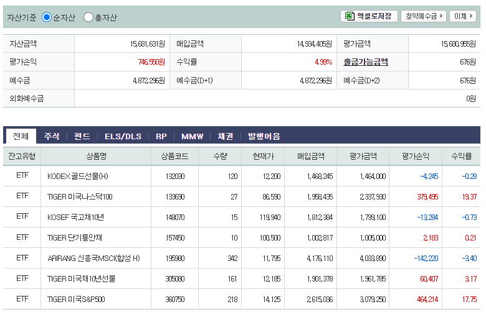Open the 청약예수금 button
This screenshot has width=486, height=312.
(x=424, y=16)
